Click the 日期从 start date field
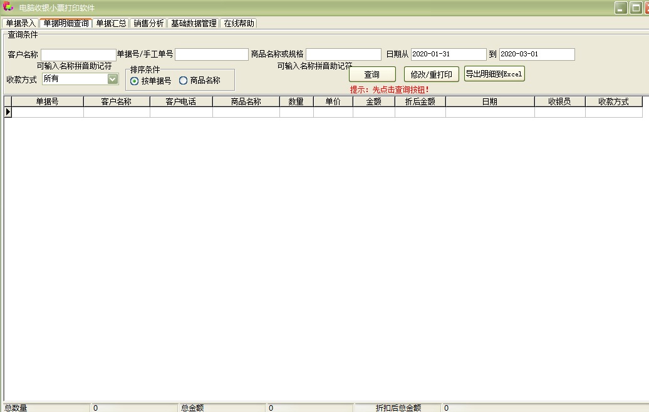The image size is (649, 412). tap(448, 54)
